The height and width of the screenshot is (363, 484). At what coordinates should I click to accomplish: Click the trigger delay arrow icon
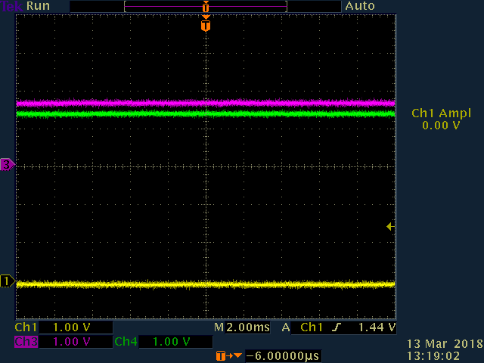[228, 356]
